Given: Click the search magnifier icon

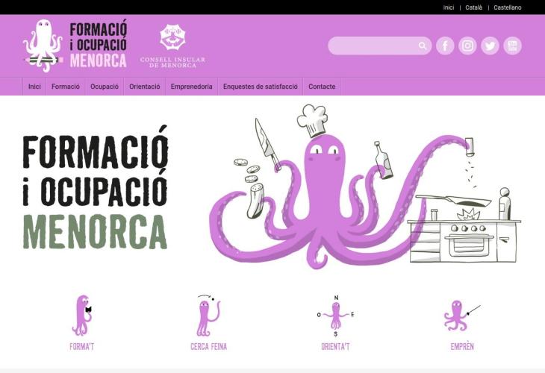Looking at the screenshot, I should point(423,46).
